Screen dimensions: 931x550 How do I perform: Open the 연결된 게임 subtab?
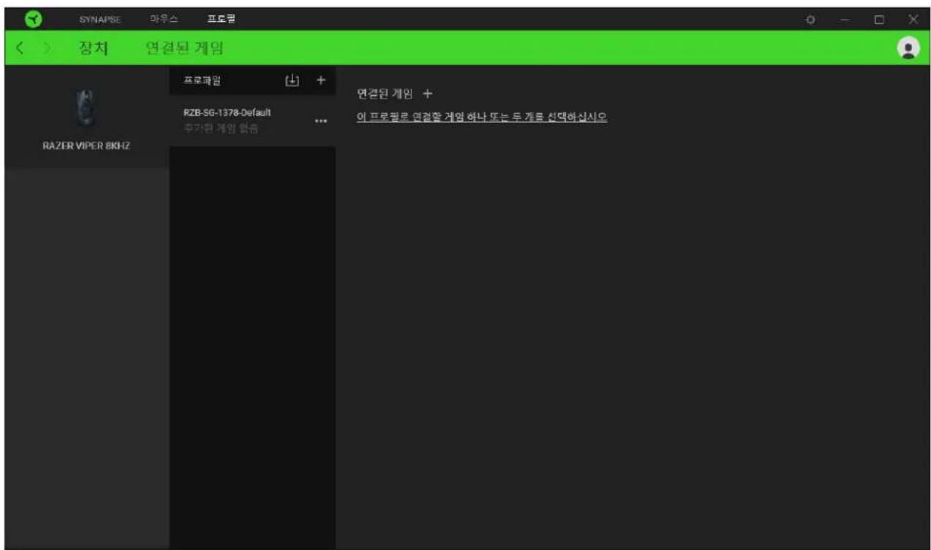[x=183, y=50]
